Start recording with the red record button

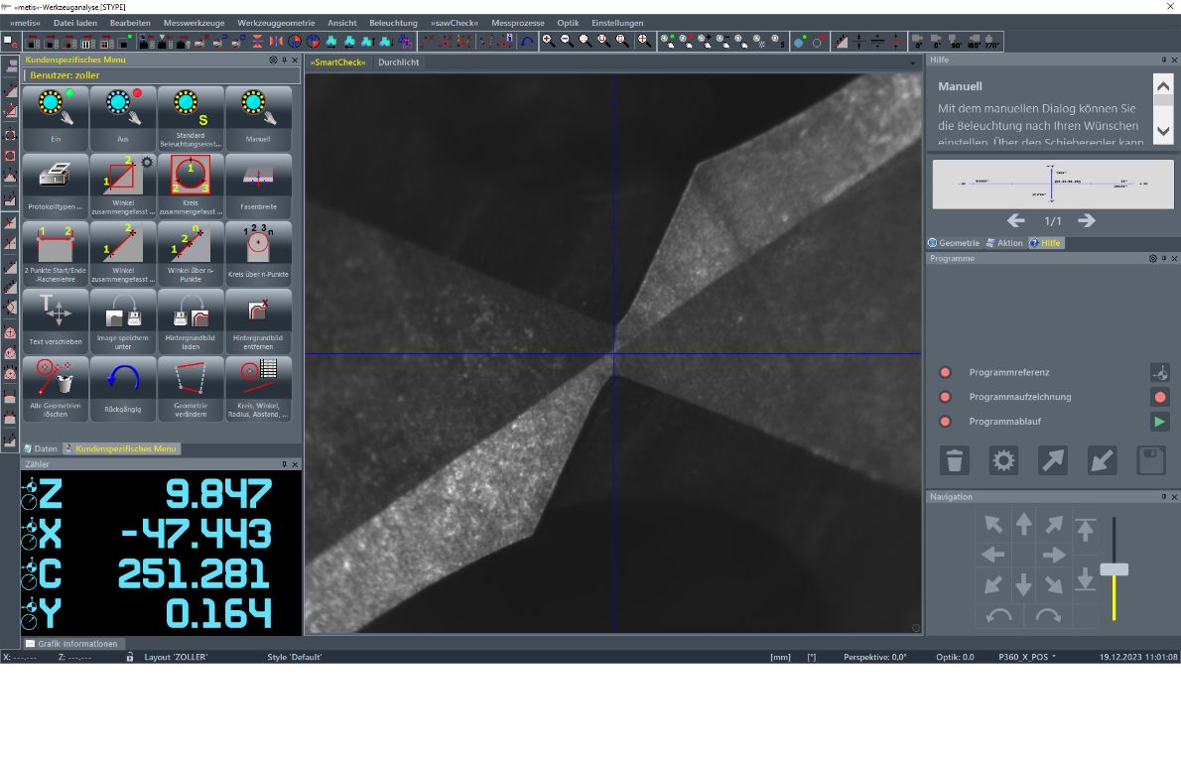(1160, 397)
